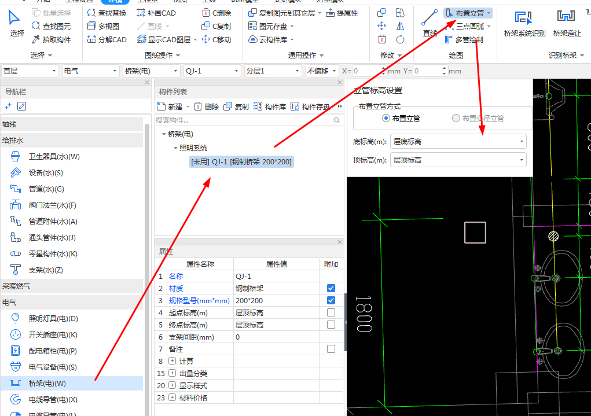Open the 桥架(电) component type dropdown
This screenshot has height=416, width=591.
pos(151,71)
